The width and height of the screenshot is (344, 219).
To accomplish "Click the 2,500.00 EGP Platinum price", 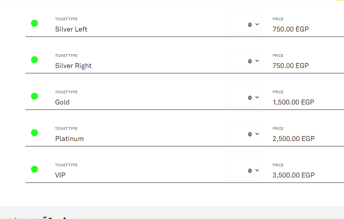I will (x=294, y=139).
